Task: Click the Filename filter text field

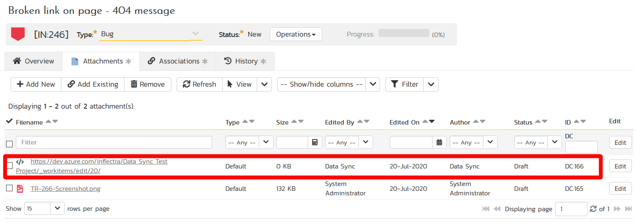Action: point(114,142)
